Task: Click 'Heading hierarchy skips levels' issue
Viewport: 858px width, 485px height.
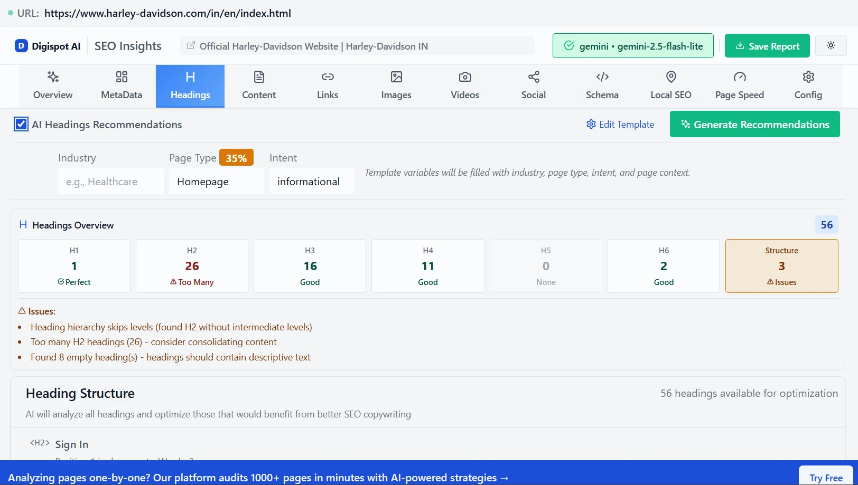Action: point(171,327)
